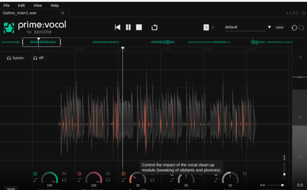Click the clean-up module step icon
The height and width of the screenshot is (190, 307).
pos(123,180)
